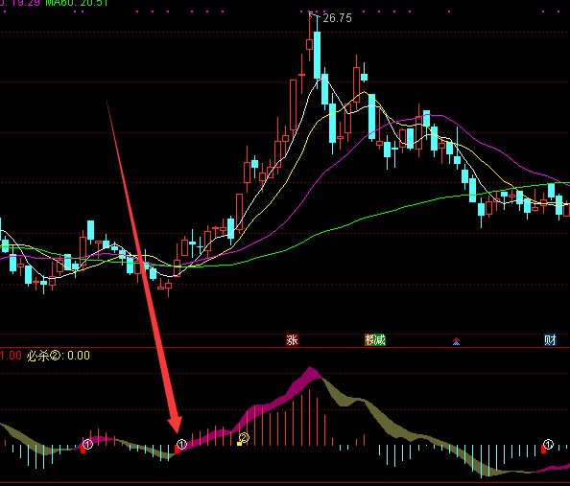Click the tall cyan candle below 26.75

(x=317, y=55)
